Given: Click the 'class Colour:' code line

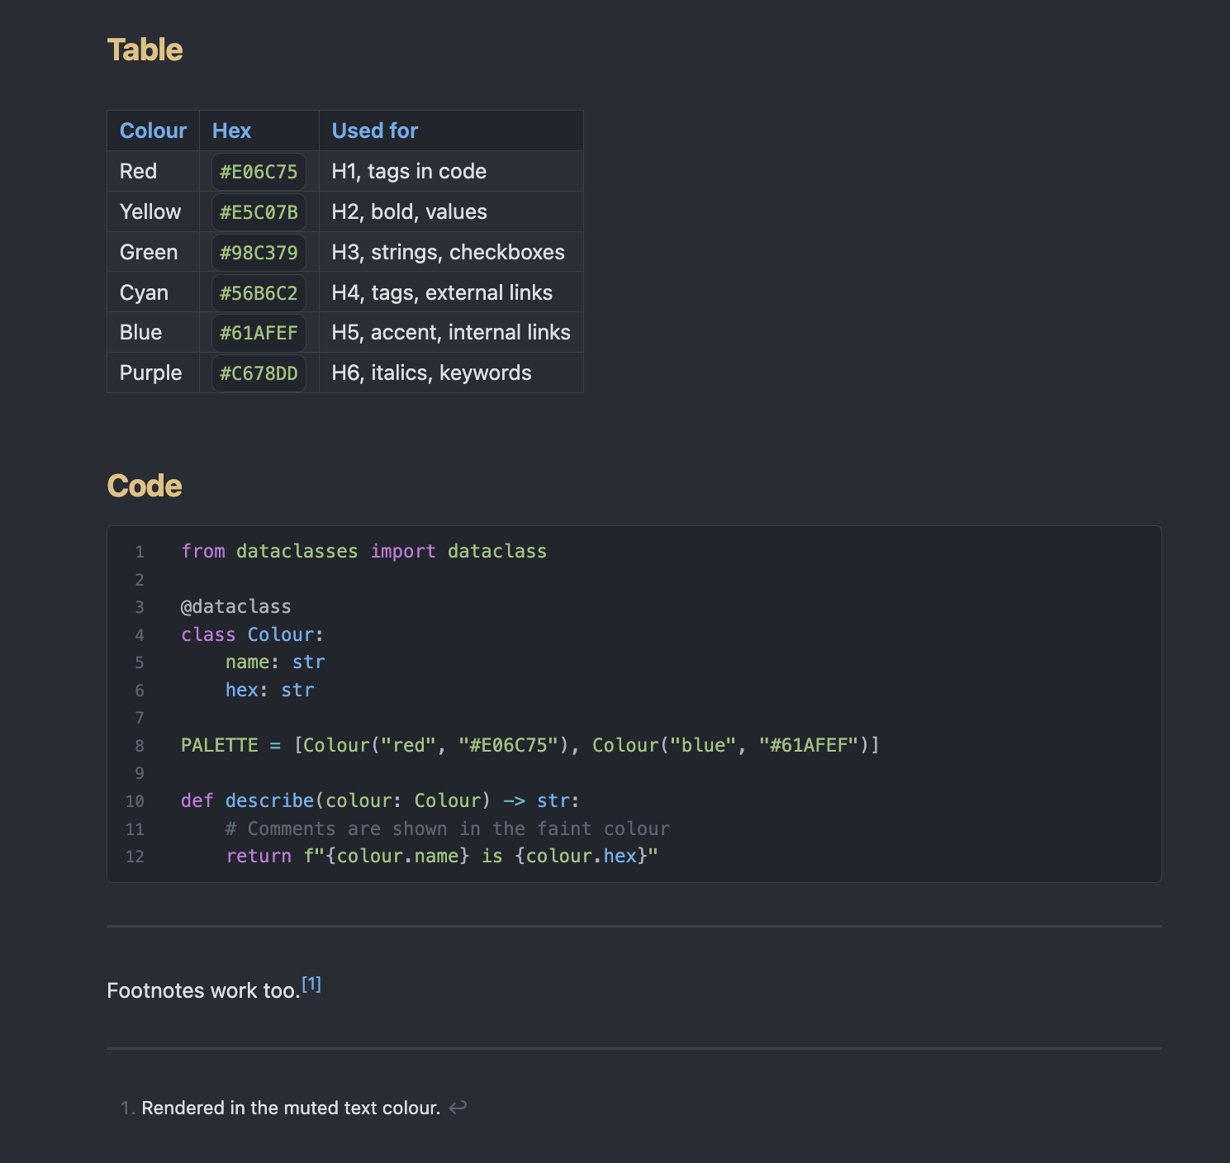Looking at the screenshot, I should (252, 634).
